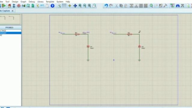Open the Property Assignment Tool icon
192x108 pixels.
click(182, 6)
